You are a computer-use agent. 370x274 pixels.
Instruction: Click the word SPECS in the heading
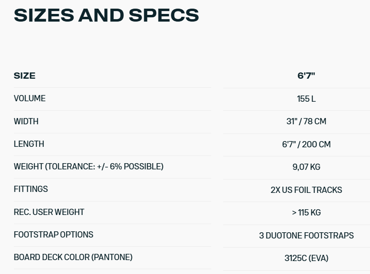[163, 15]
